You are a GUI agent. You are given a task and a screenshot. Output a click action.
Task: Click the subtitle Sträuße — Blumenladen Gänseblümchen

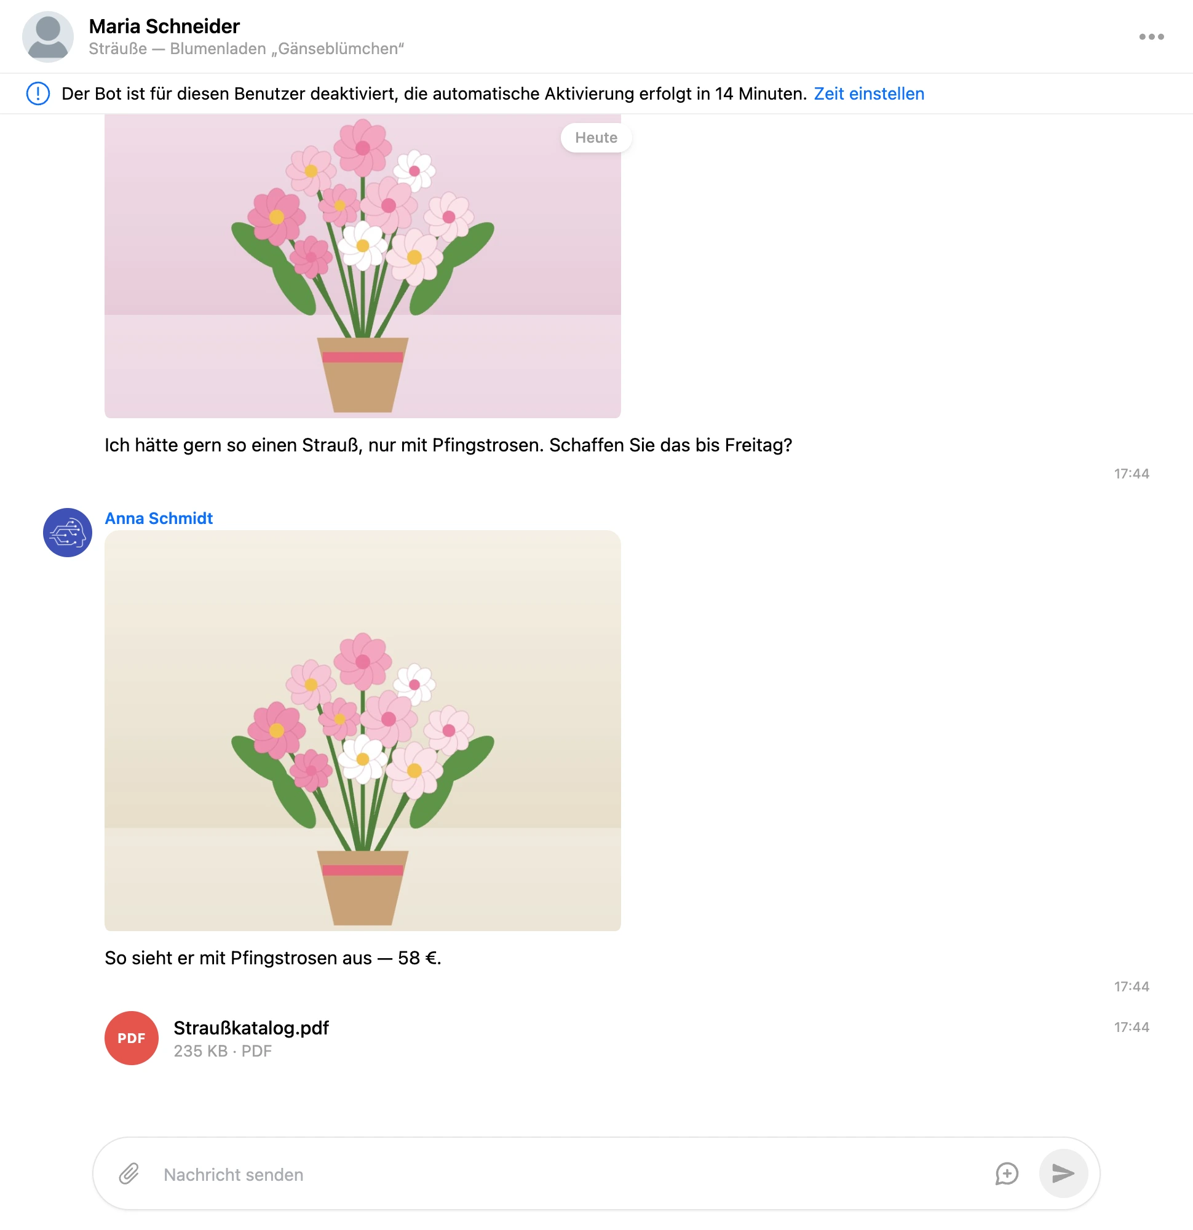[246, 49]
